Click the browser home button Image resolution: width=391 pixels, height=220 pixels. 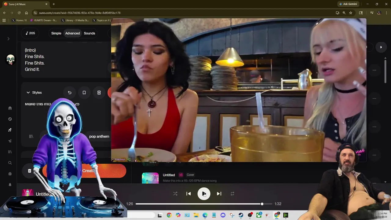[26, 13]
